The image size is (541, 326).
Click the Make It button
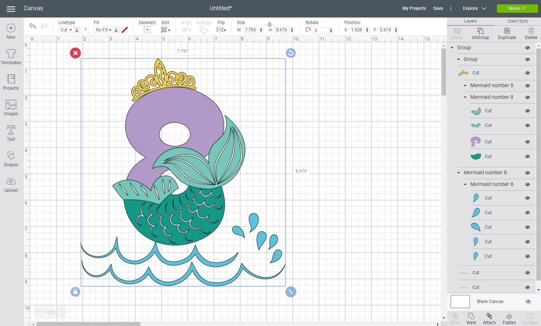517,8
